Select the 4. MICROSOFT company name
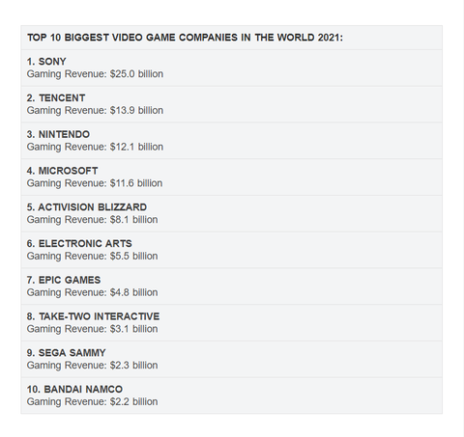This screenshot has width=464, height=437. 62,171
